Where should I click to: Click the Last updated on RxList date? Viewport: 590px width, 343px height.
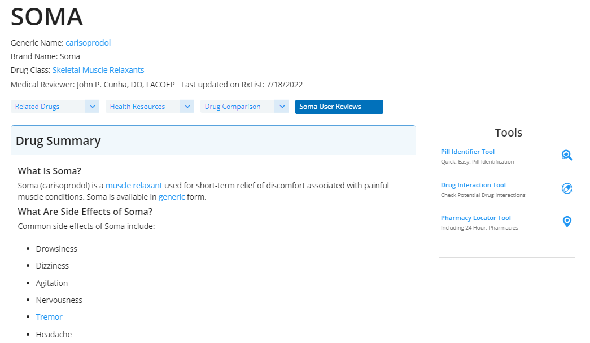(x=242, y=85)
